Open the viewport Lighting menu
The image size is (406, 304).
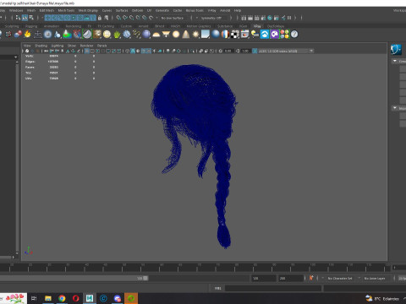pyautogui.click(x=58, y=46)
